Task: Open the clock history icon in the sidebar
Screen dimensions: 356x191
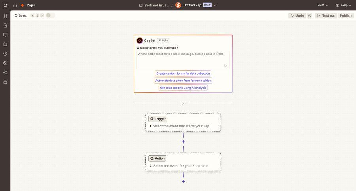Action: click(x=5, y=53)
